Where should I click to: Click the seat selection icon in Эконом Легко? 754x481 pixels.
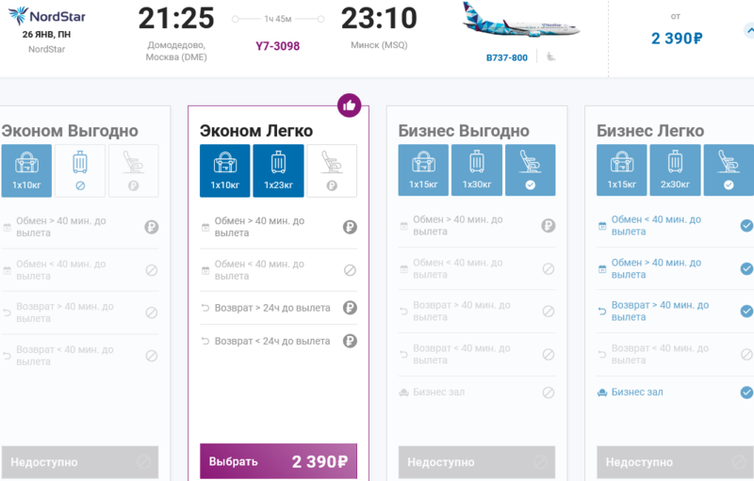coord(332,170)
